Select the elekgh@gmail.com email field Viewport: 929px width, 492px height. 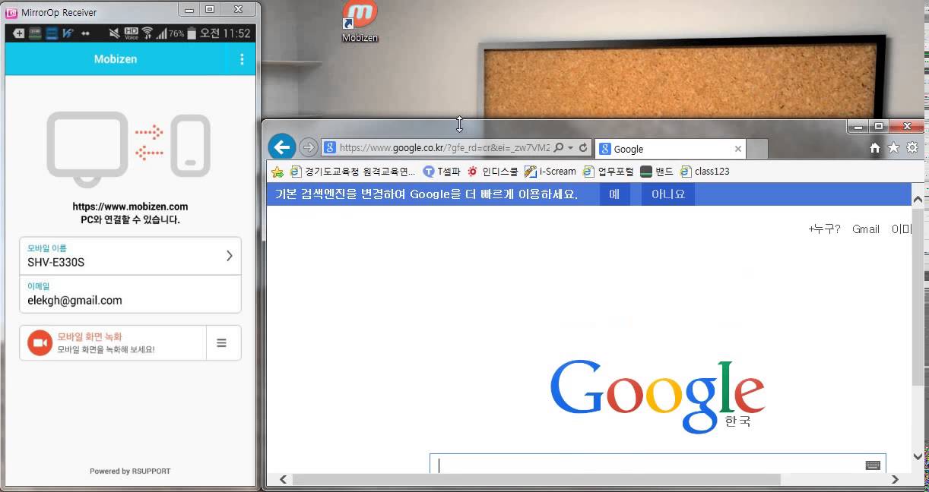[x=130, y=294]
